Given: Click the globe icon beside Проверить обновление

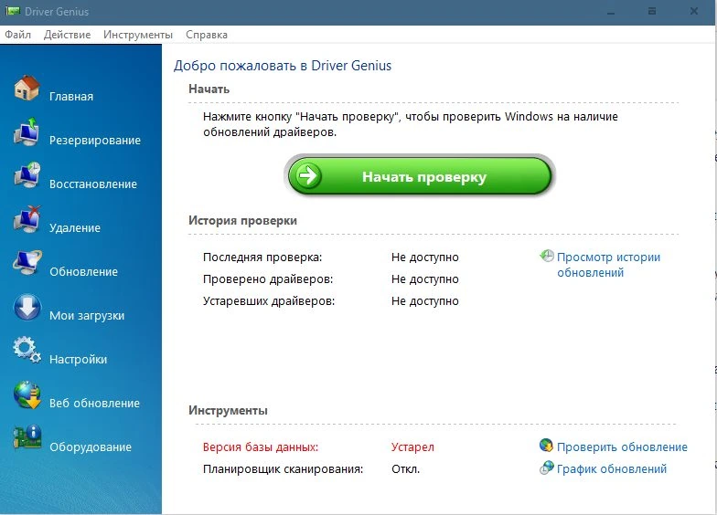Looking at the screenshot, I should pos(547,446).
